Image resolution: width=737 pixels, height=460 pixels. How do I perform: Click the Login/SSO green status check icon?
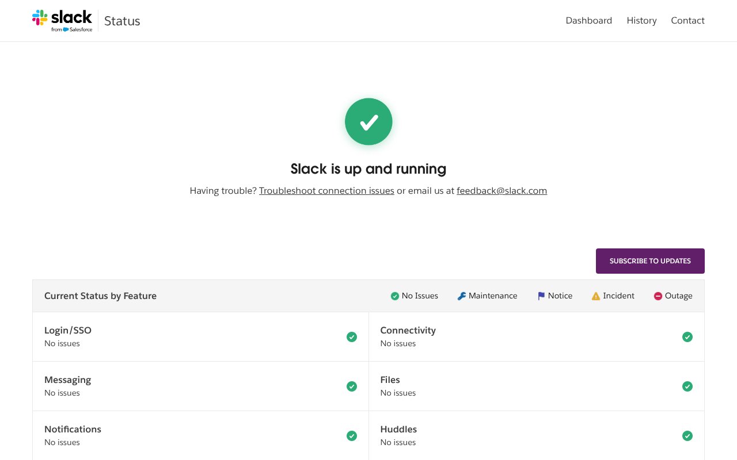pyautogui.click(x=352, y=337)
